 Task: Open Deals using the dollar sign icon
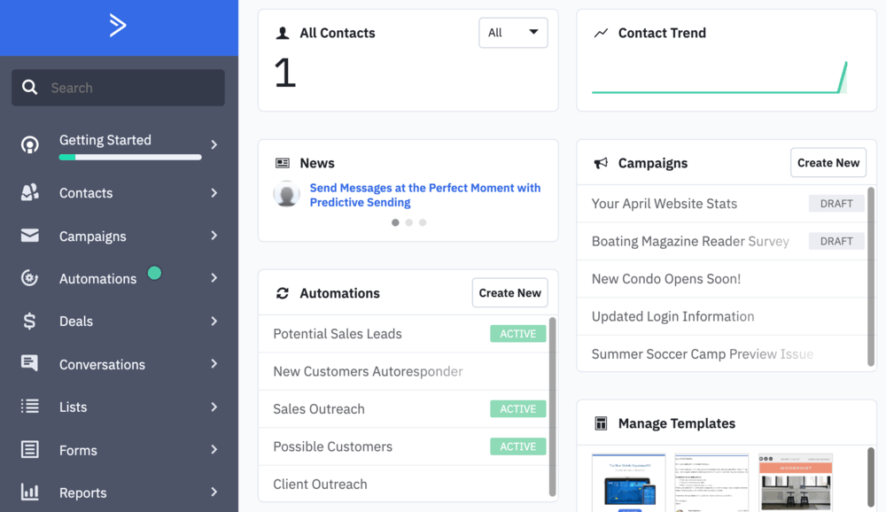coord(31,322)
